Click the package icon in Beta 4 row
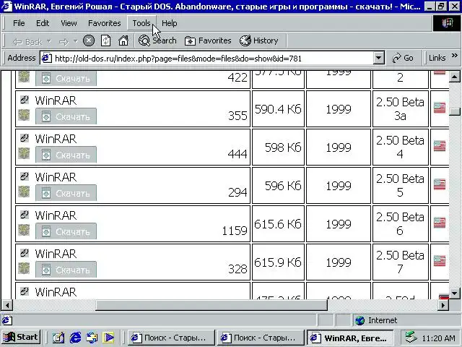 (x=24, y=153)
